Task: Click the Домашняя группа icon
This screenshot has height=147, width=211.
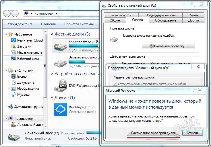Action: click(x=11, y=107)
